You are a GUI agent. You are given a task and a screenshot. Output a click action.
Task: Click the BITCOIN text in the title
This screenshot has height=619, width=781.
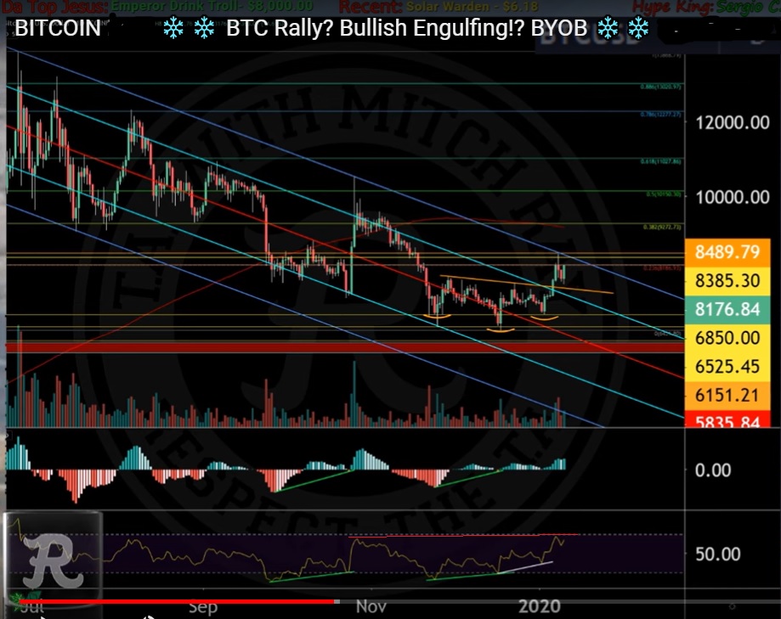point(58,28)
